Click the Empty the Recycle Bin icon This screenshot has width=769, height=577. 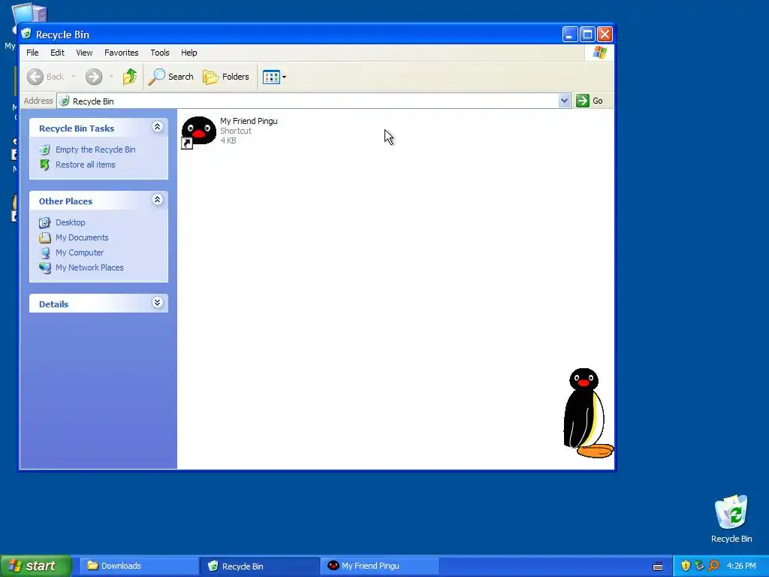44,150
